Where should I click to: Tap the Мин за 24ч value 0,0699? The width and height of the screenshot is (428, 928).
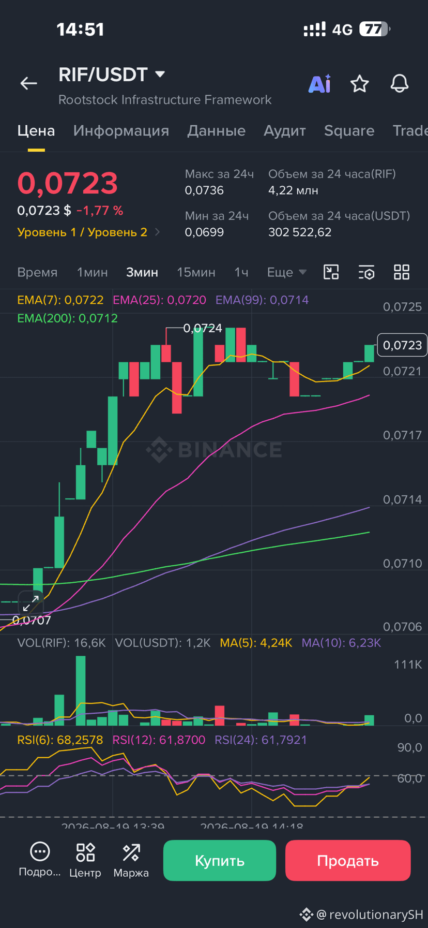click(x=204, y=232)
